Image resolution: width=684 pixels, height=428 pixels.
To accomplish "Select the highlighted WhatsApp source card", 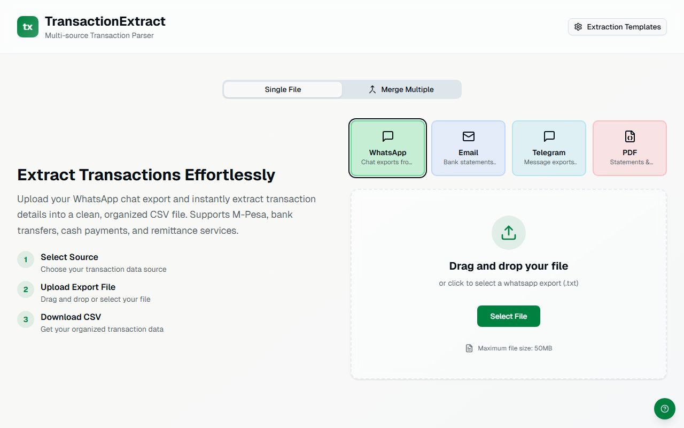I will 387,148.
